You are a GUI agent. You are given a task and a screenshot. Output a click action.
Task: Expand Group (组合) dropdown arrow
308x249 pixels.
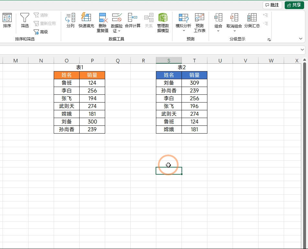point(218,31)
